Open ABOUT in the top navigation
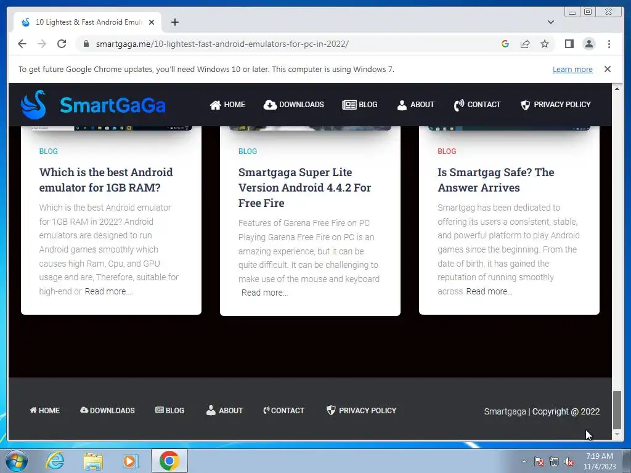Image resolution: width=631 pixels, height=473 pixels. coord(416,105)
